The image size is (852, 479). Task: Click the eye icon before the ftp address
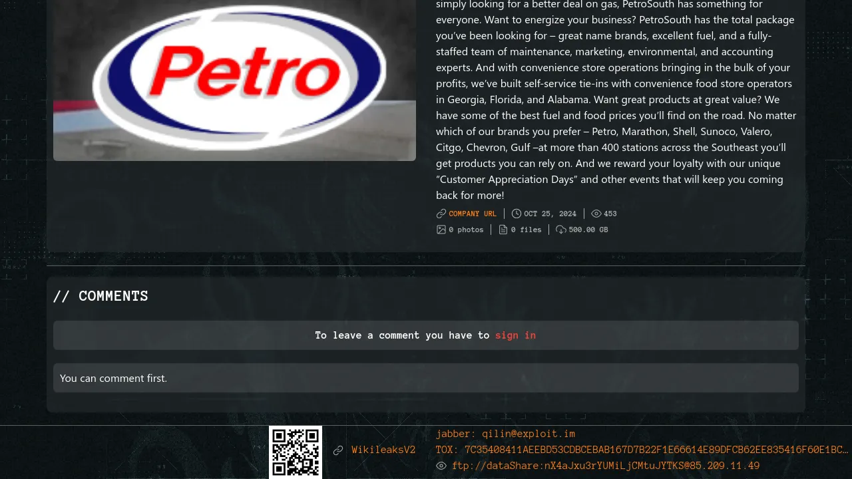coord(441,466)
